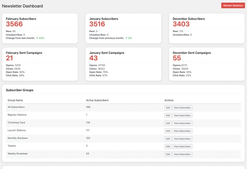Click the All Subscribers group name
The image size is (247, 169).
coord(16,107)
